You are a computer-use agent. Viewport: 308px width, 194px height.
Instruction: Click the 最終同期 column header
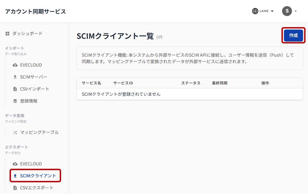pyautogui.click(x=220, y=83)
